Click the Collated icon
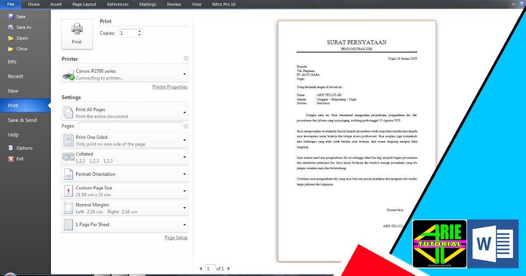The width and height of the screenshot is (526, 276). pyautogui.click(x=69, y=156)
